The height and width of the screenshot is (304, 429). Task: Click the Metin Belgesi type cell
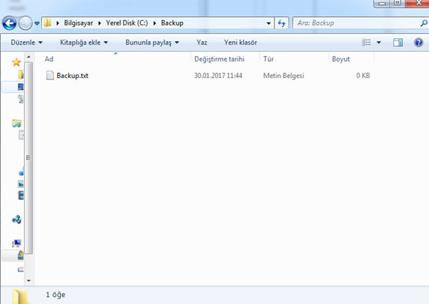(x=284, y=76)
